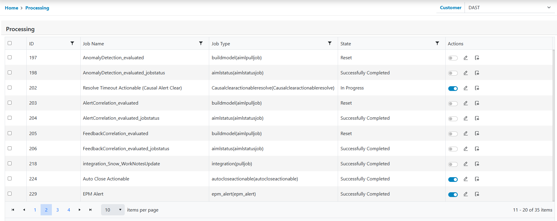Image resolution: width=557 pixels, height=221 pixels.
Task: Enable toggle for AnomalyDetection_evaluated job
Action: [453, 58]
